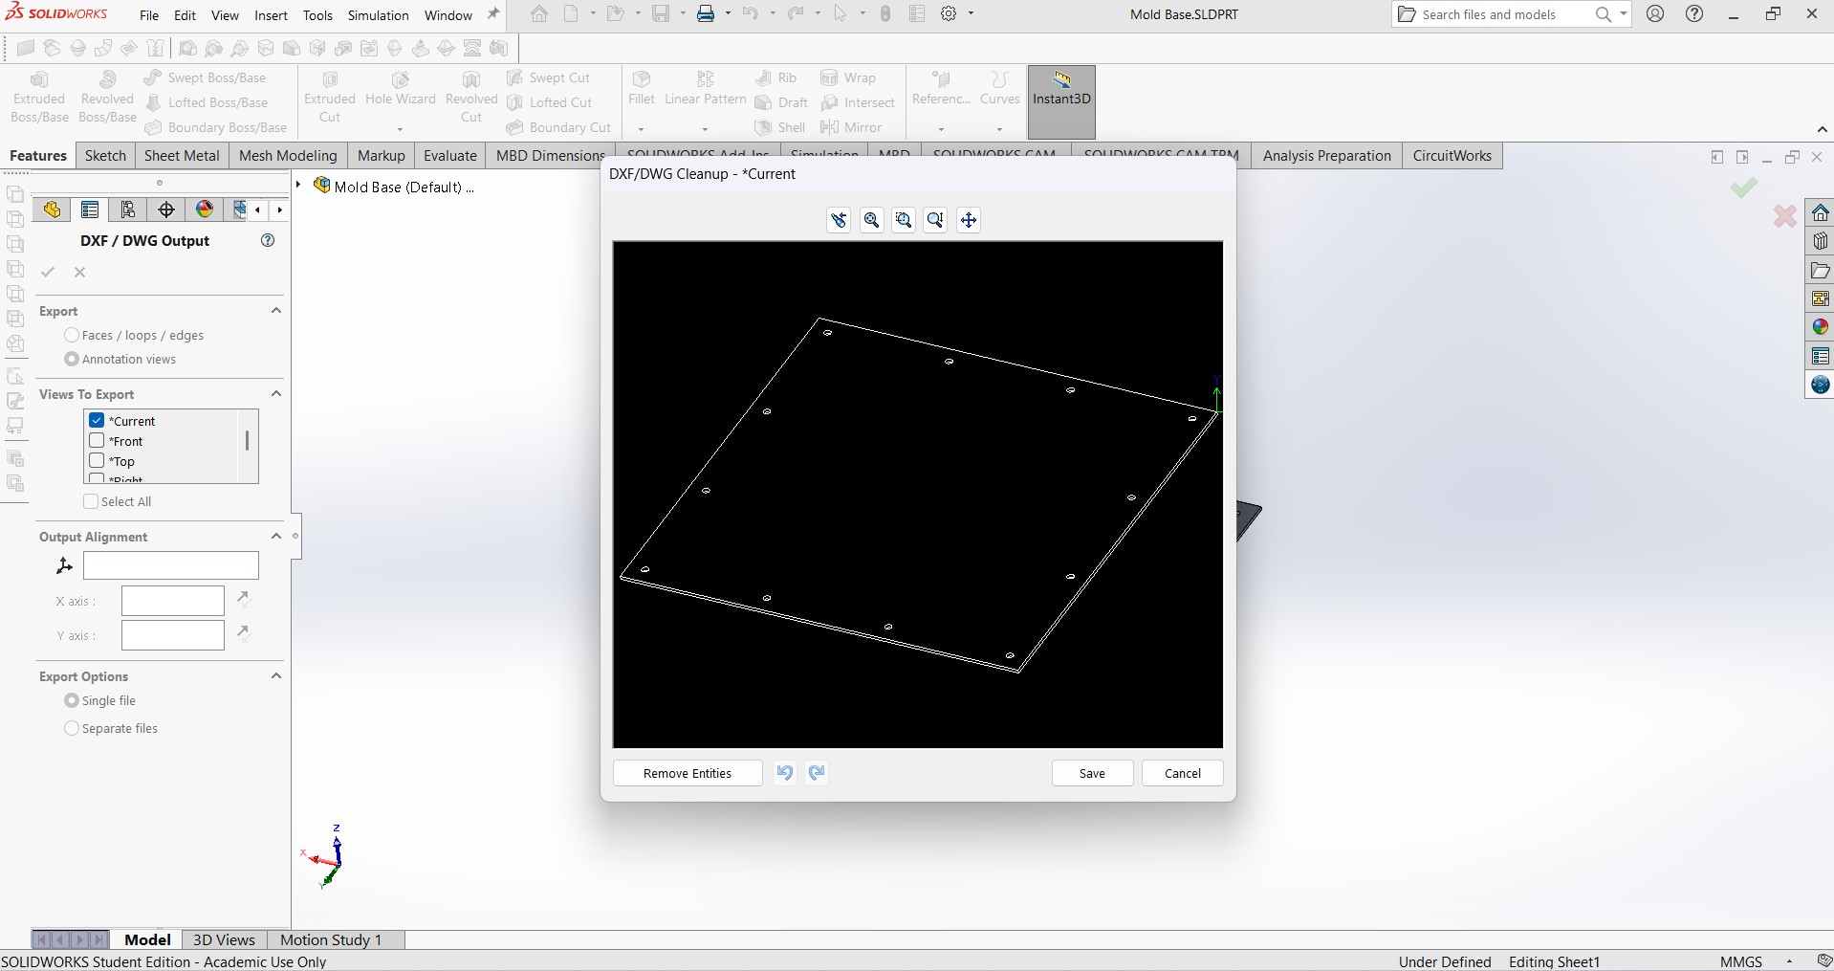Open the Options gear dropdown arrow
Screen dimensions: 1834x971
[x=971, y=14]
